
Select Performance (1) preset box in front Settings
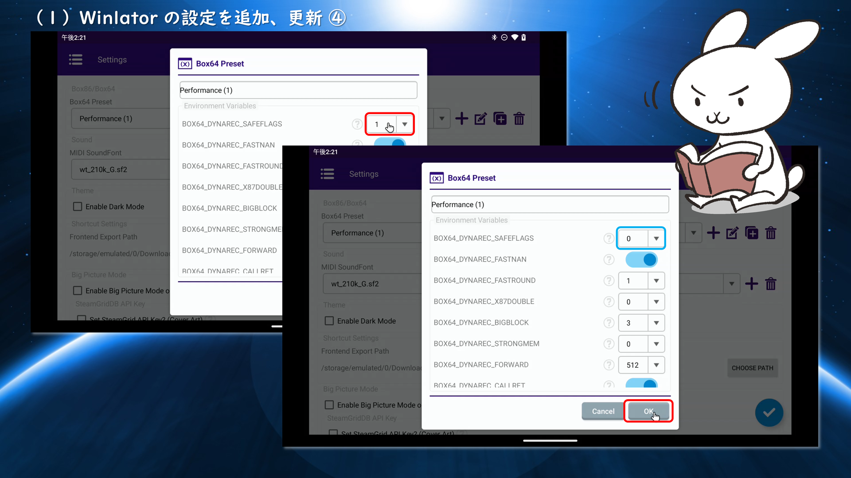372,233
